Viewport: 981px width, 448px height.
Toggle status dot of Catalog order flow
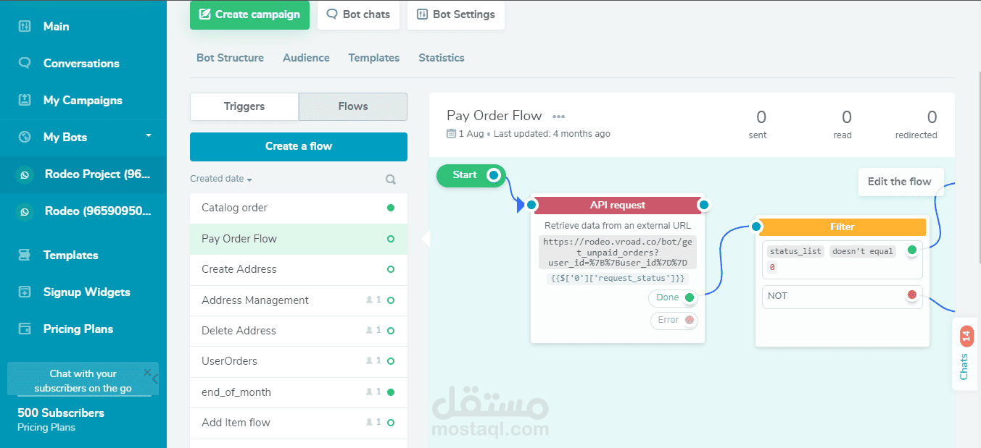tap(391, 208)
